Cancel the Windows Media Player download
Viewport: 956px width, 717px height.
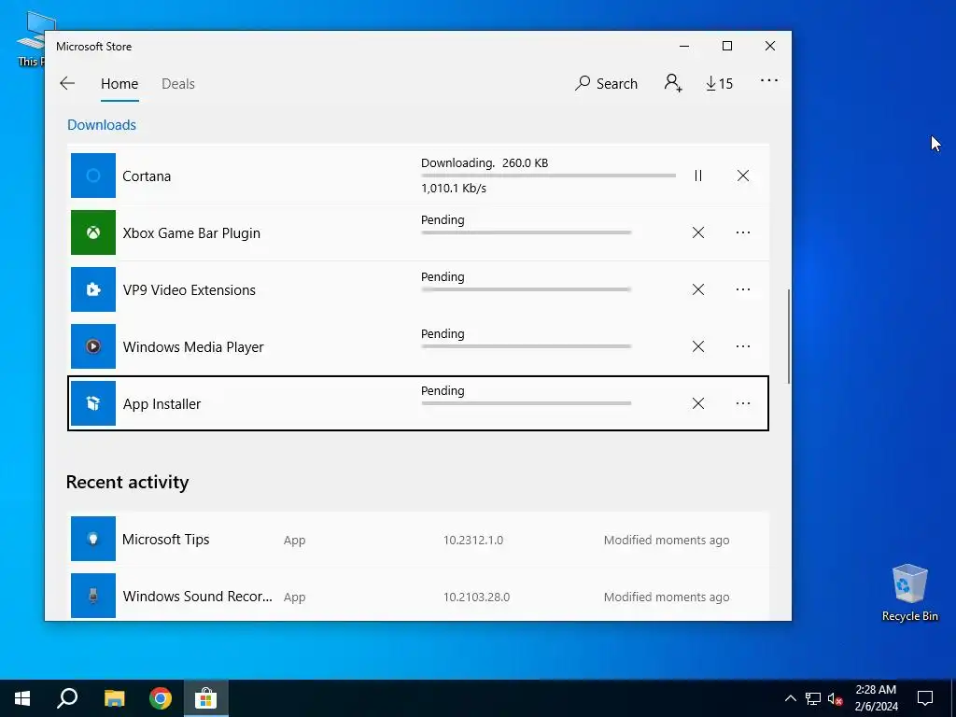click(698, 346)
